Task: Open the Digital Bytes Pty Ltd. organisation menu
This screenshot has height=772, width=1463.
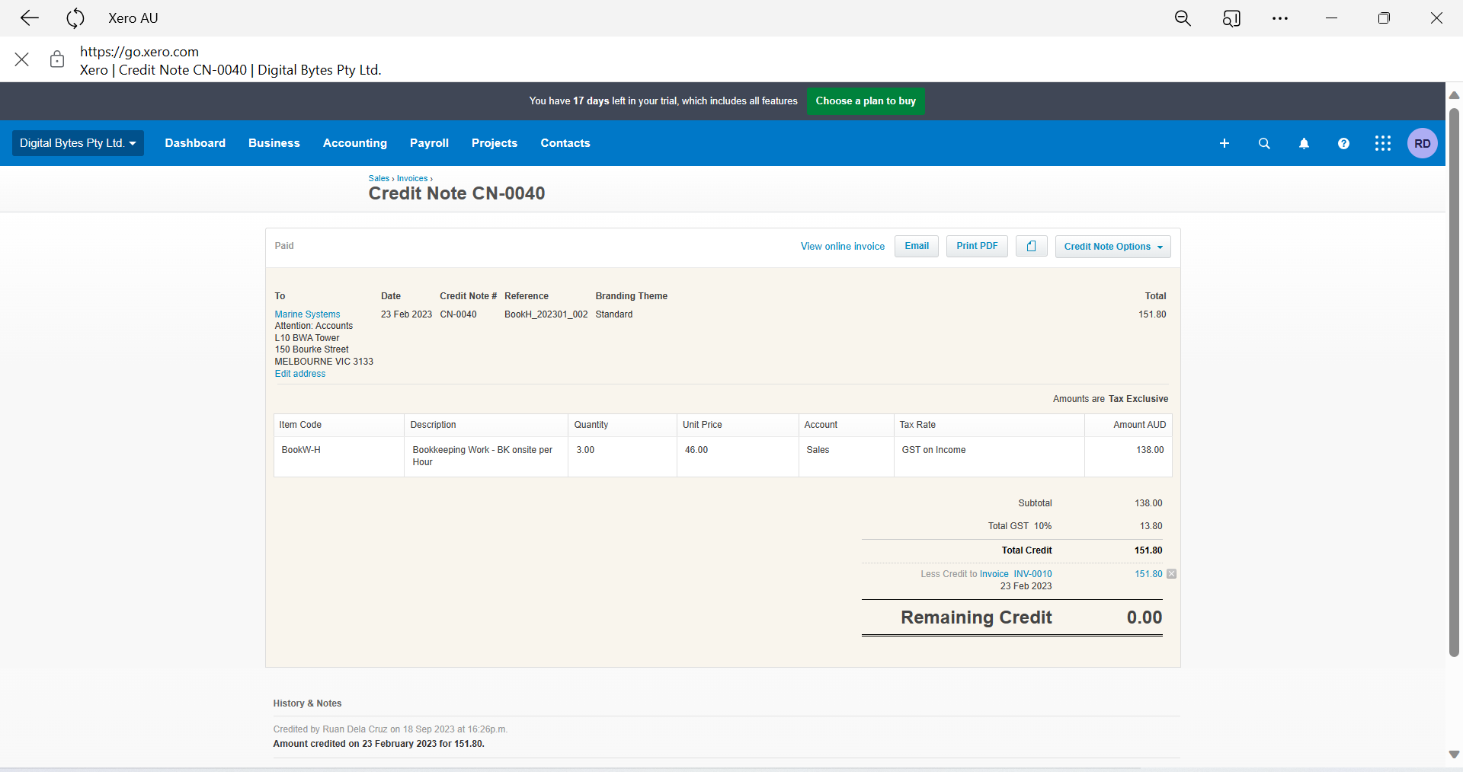Action: coord(78,143)
